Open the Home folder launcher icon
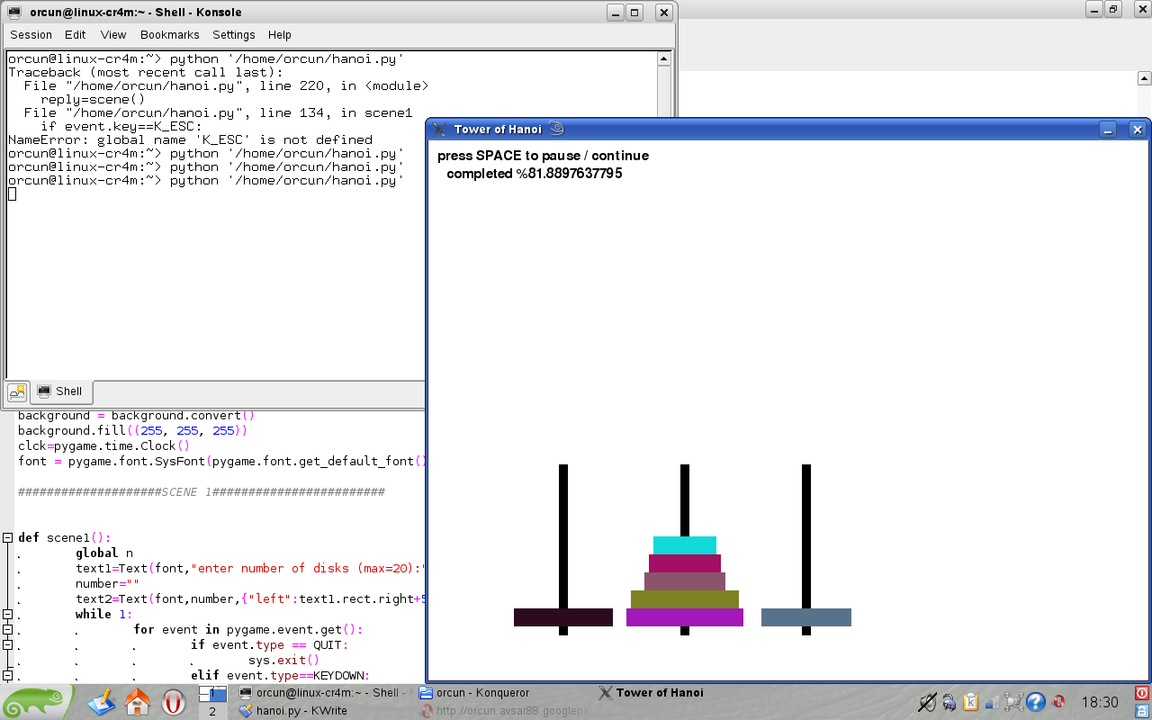This screenshot has height=720, width=1152. [x=138, y=702]
